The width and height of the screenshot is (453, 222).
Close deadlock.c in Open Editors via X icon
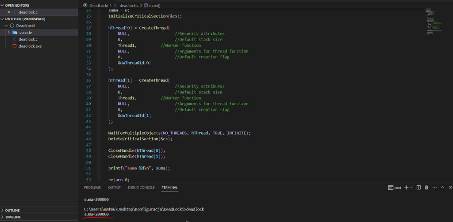click(8, 12)
